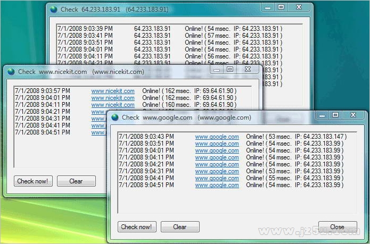The width and height of the screenshot is (370, 244).
Task: Select 7/1/2008 9:04:31 PM in the nicekit window
Action: [x=43, y=119]
